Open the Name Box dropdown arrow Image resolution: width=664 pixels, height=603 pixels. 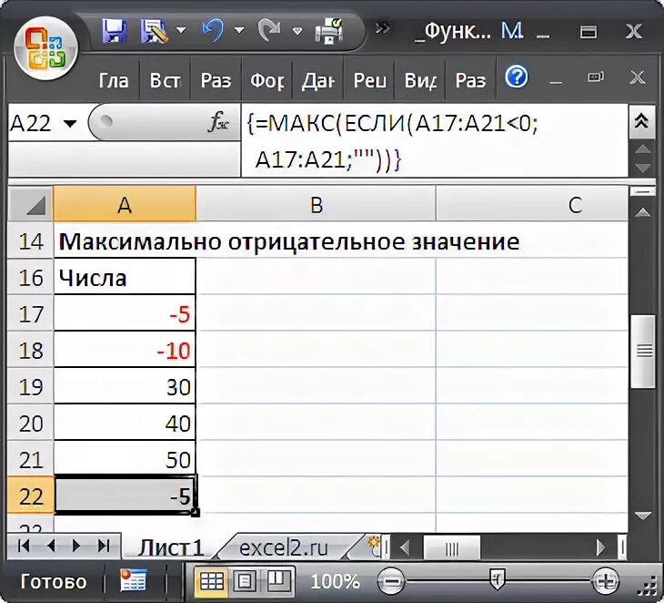pyautogui.click(x=70, y=124)
